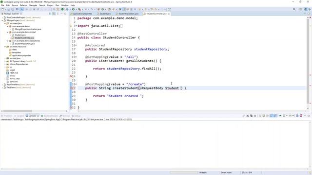Select the Debug tab in bottom panel

pyautogui.click(x=76, y=116)
